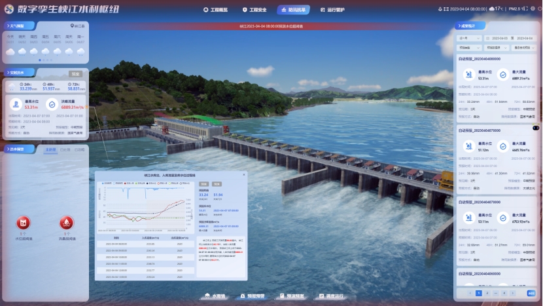
Task: Go to page 1 of the results list
Action: click(x=479, y=293)
